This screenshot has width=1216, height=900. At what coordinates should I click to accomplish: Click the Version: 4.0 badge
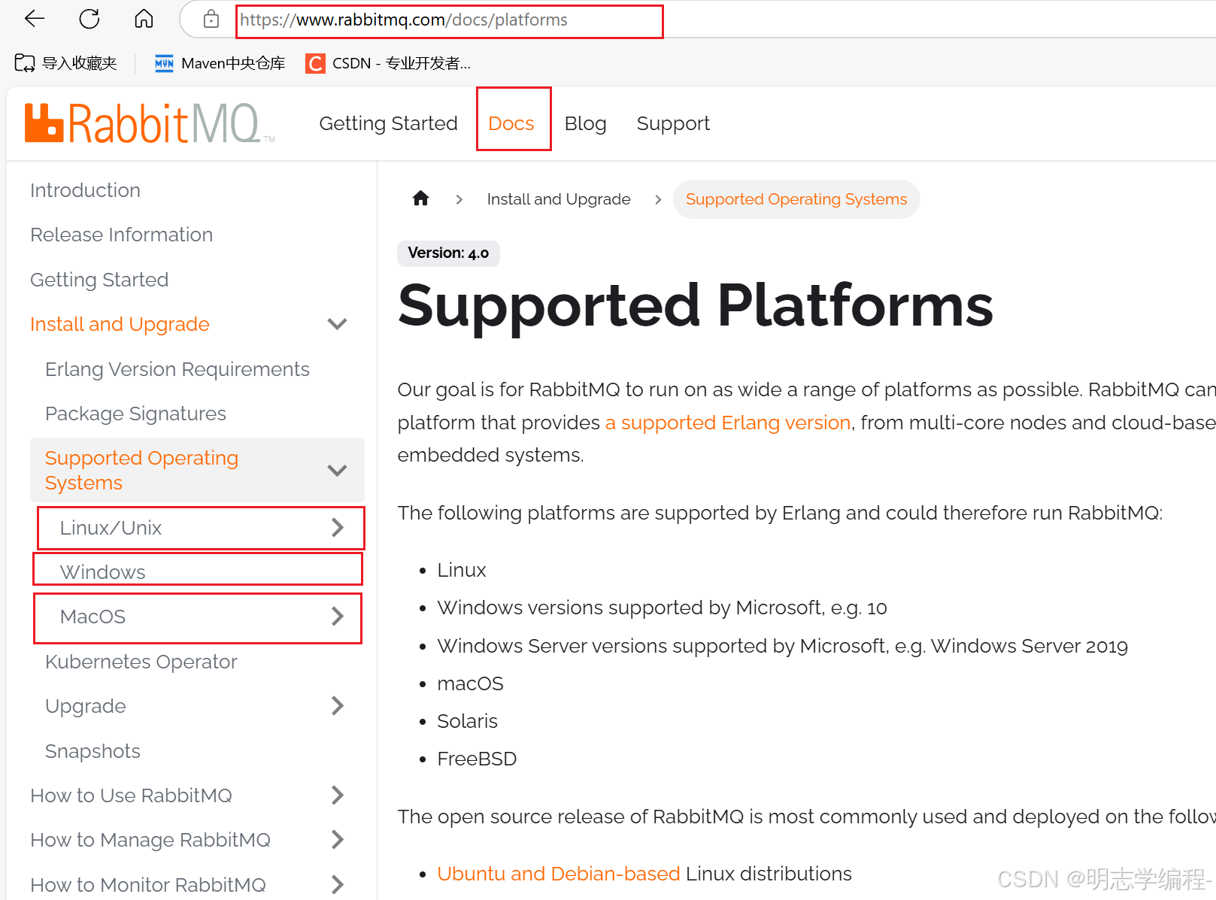coord(448,253)
